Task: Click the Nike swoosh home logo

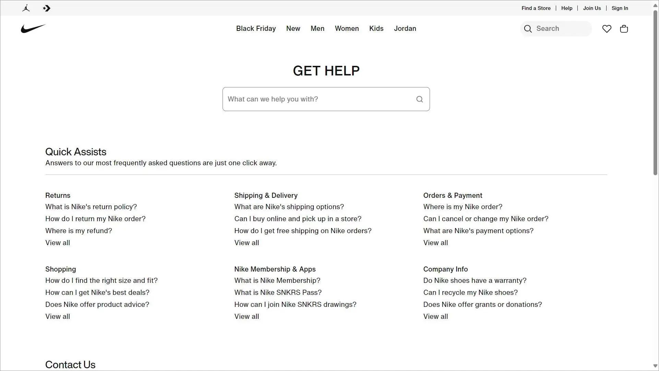Action: pyautogui.click(x=33, y=28)
